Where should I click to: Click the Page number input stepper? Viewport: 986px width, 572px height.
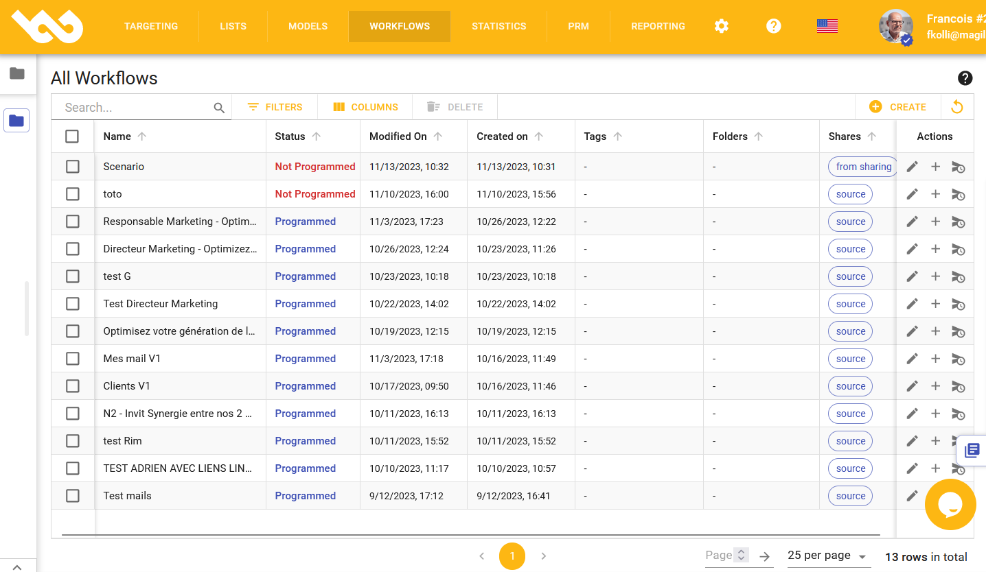(x=741, y=555)
